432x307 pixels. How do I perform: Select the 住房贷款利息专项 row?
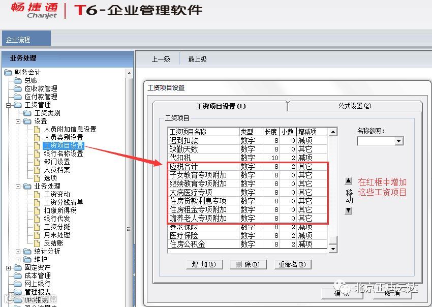tap(248, 201)
